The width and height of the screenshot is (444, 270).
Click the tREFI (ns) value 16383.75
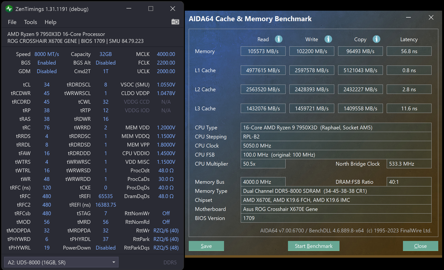point(105,205)
